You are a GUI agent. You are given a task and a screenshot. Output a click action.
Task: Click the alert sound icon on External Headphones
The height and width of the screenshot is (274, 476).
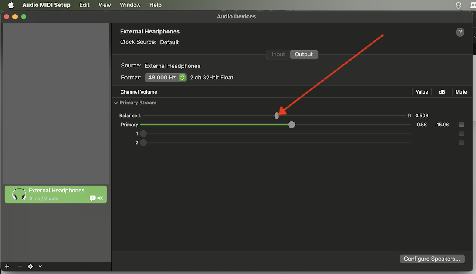tap(93, 198)
